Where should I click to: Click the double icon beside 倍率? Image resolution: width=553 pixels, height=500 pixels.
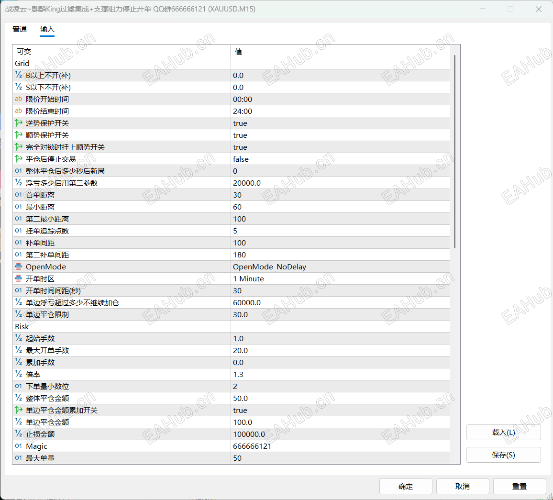(18, 374)
